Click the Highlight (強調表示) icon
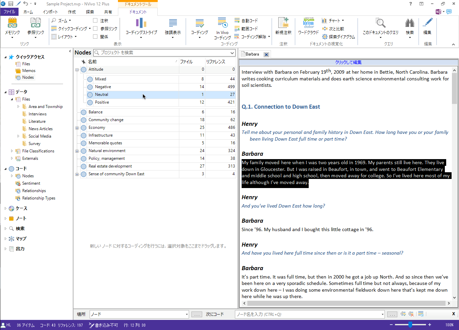The image size is (459, 330). click(x=173, y=24)
